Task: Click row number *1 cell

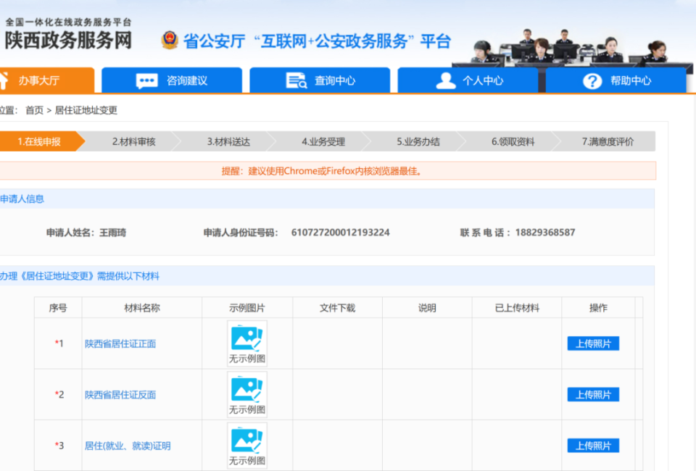Action: [x=58, y=343]
